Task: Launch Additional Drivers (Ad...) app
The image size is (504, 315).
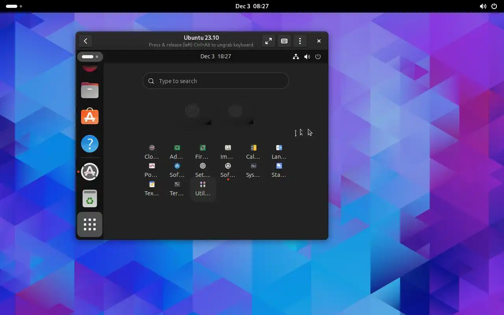Action: [x=177, y=152]
